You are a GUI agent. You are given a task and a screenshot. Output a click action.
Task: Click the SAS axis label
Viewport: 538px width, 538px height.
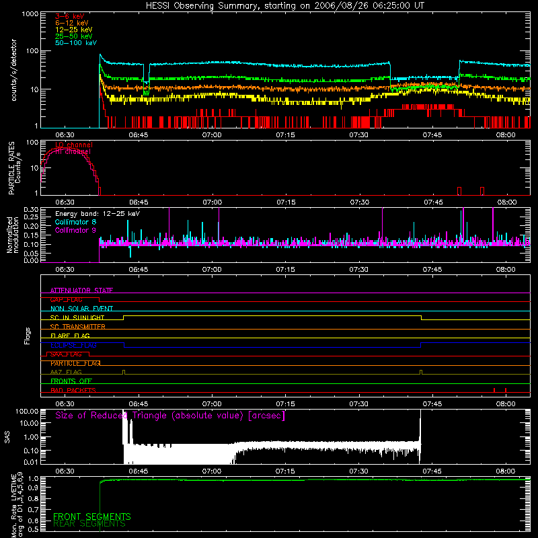(7, 437)
